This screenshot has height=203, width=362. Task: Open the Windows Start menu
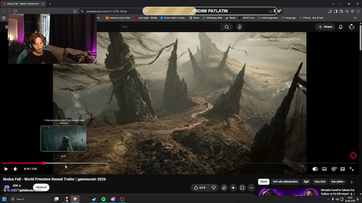(x=5, y=199)
